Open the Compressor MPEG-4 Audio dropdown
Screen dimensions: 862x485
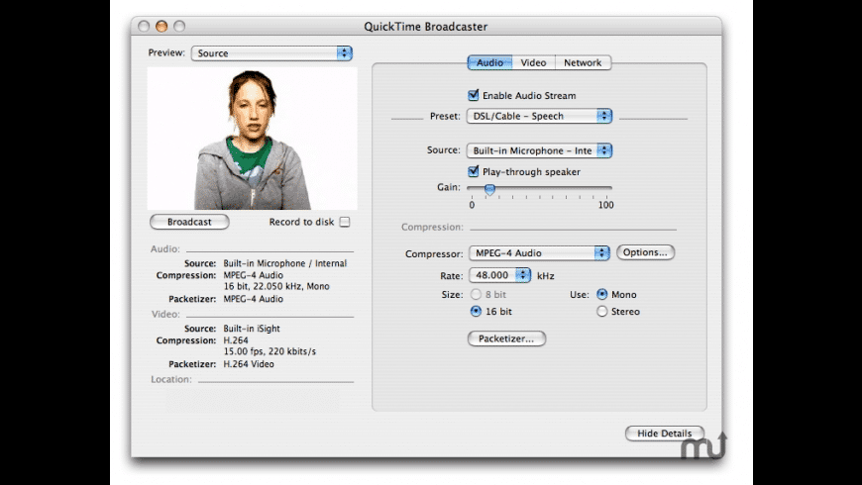point(539,253)
